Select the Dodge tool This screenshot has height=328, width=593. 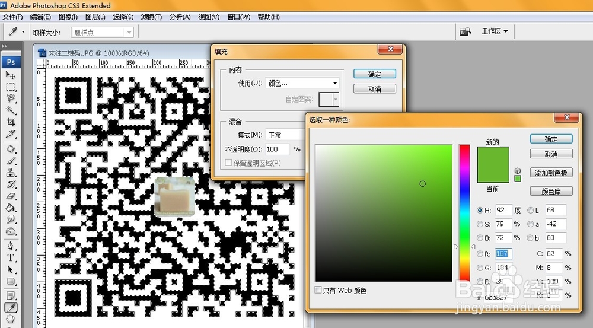[11, 231]
